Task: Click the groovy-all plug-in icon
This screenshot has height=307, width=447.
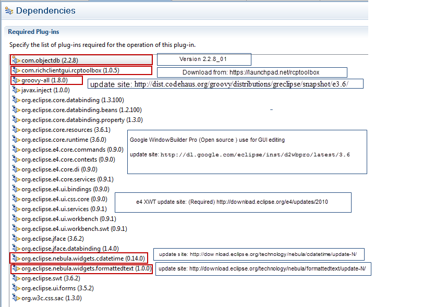Action: click(16, 80)
